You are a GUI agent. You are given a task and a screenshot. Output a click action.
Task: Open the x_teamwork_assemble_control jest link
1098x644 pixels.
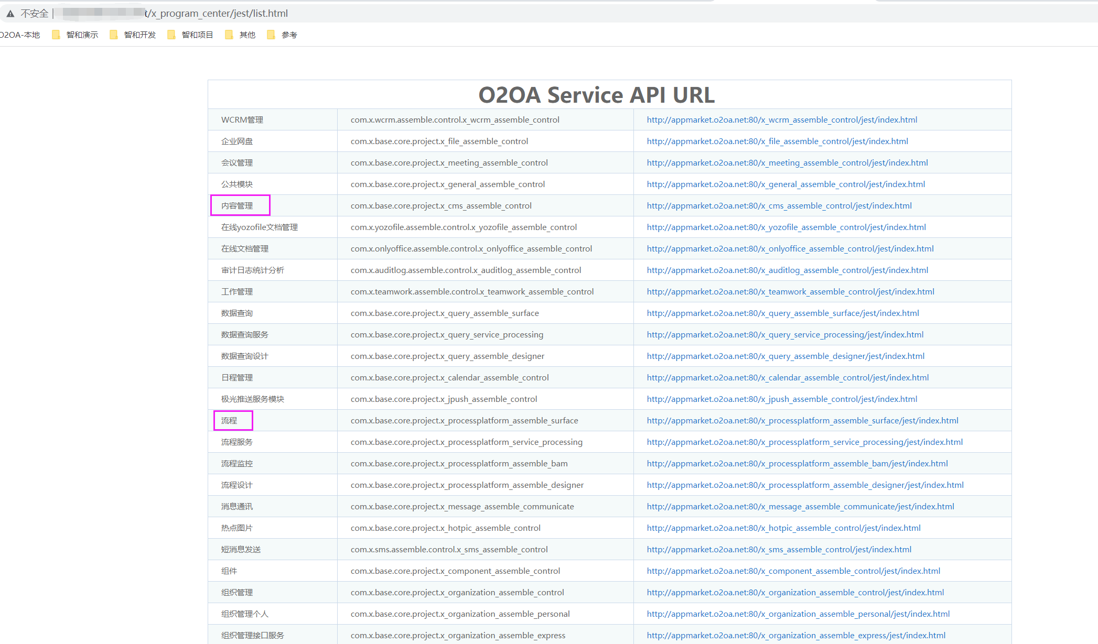pyautogui.click(x=790, y=292)
